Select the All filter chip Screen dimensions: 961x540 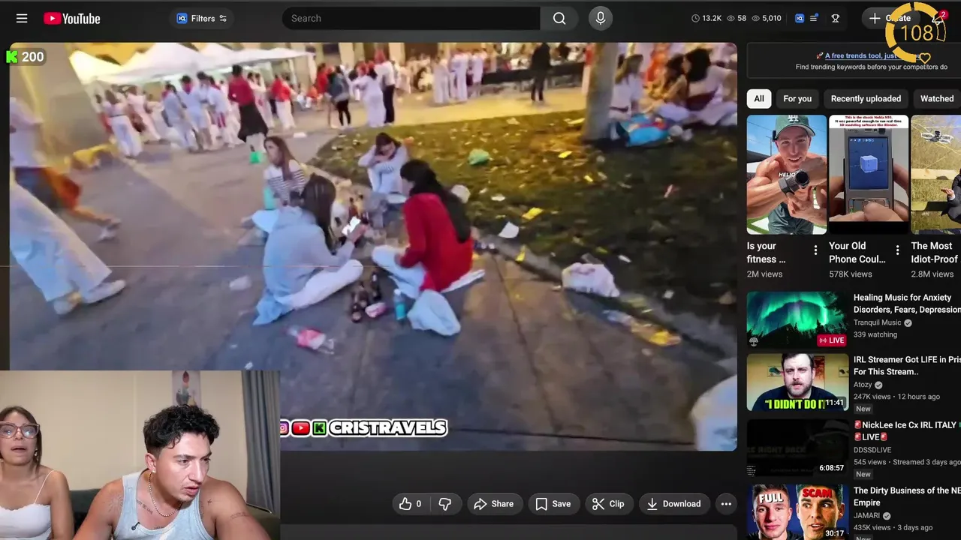(759, 98)
